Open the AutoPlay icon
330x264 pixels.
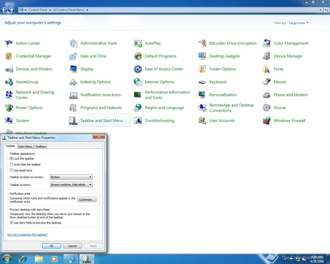coord(138,43)
